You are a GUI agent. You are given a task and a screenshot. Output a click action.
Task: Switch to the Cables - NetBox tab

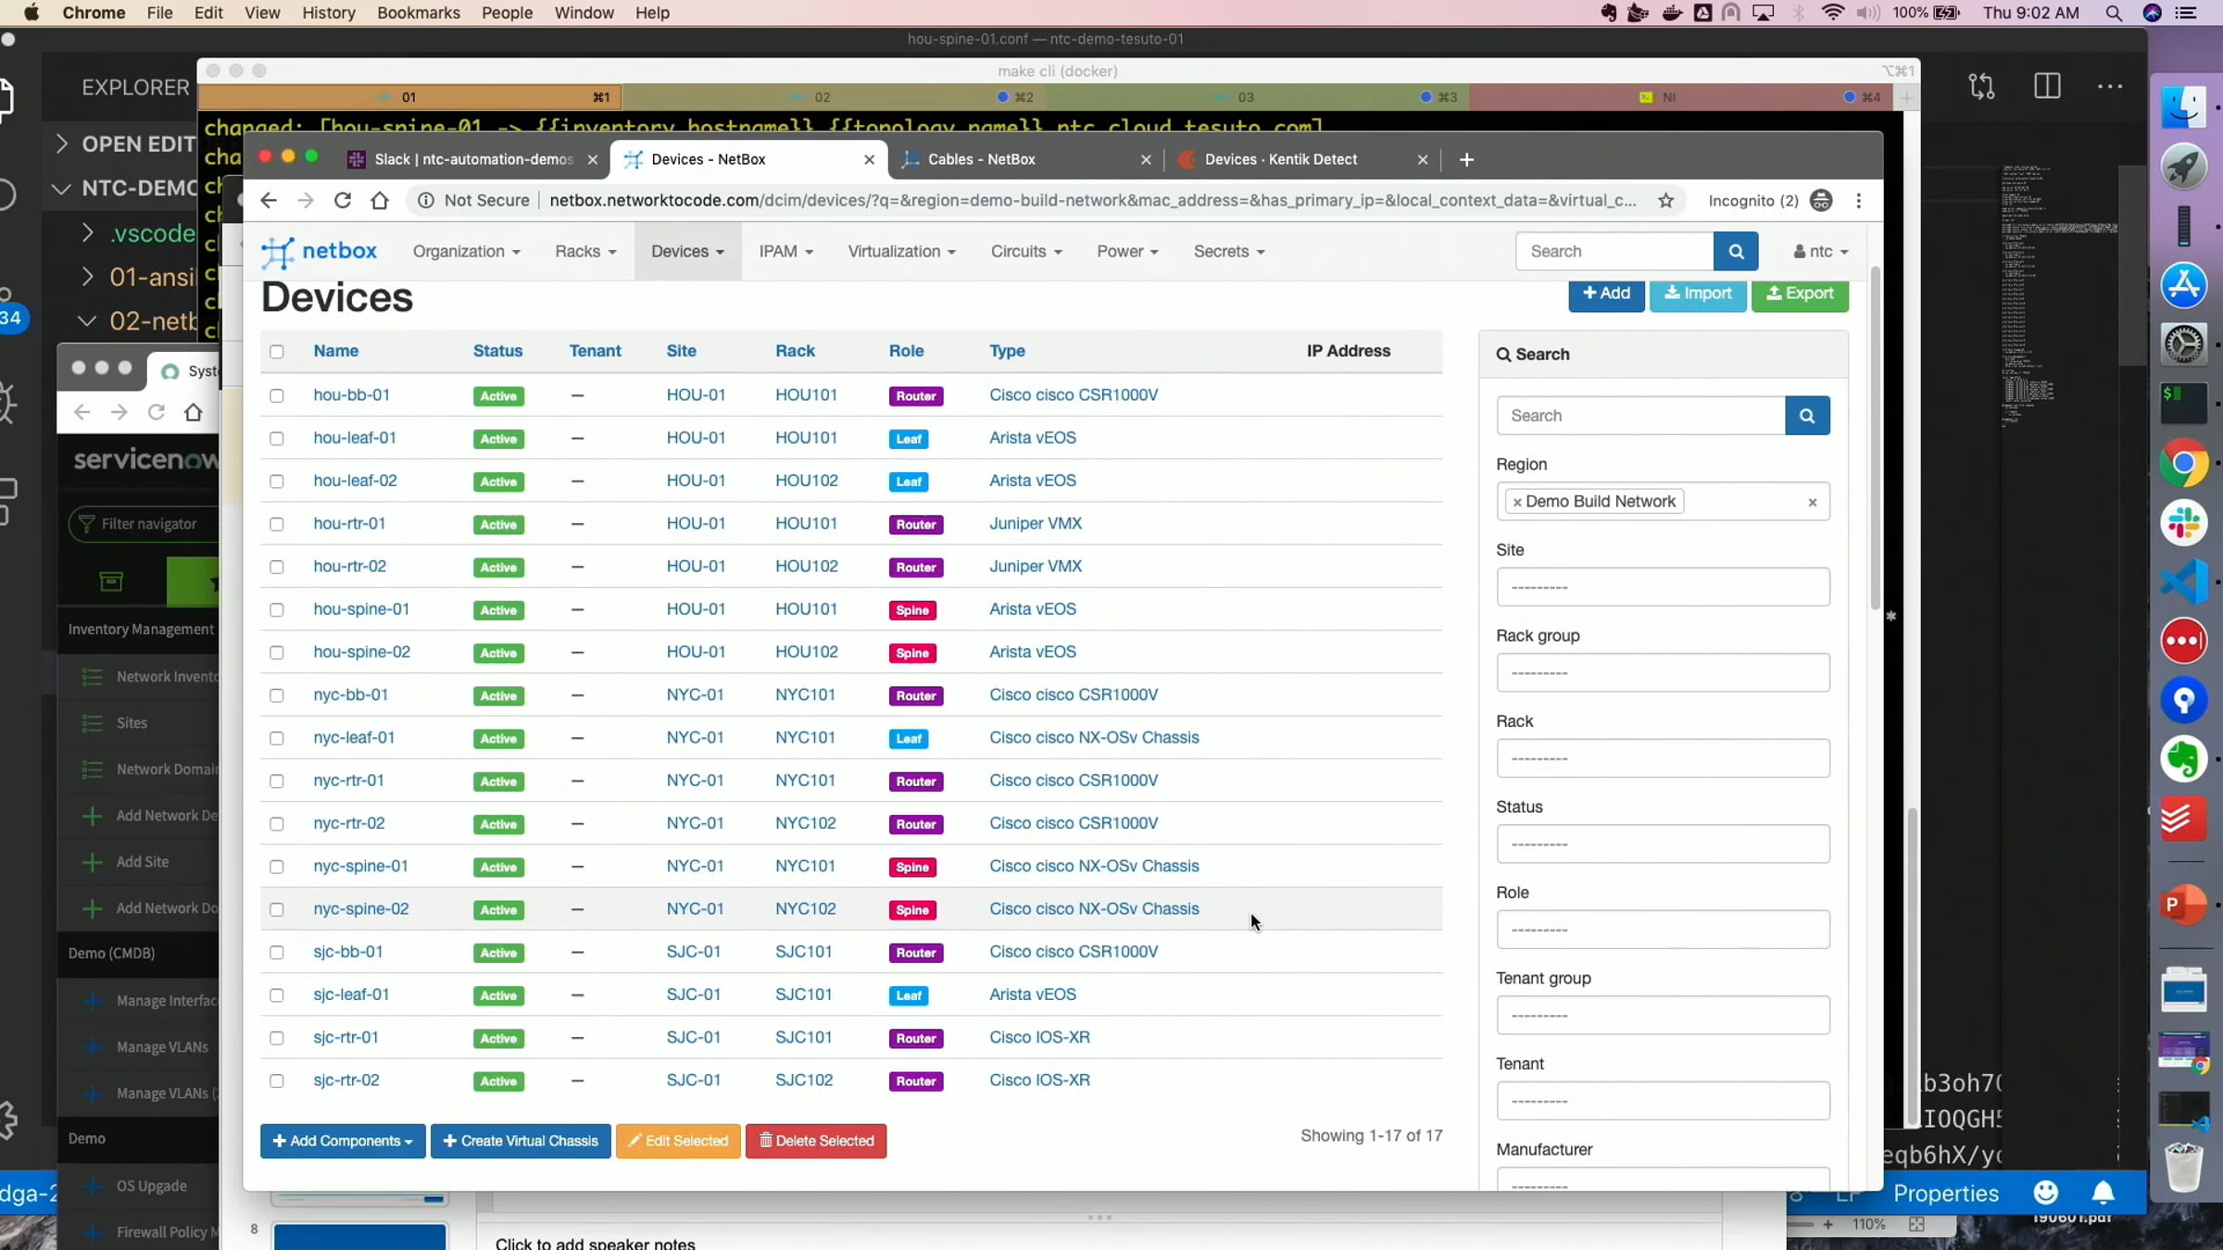pyautogui.click(x=1026, y=159)
